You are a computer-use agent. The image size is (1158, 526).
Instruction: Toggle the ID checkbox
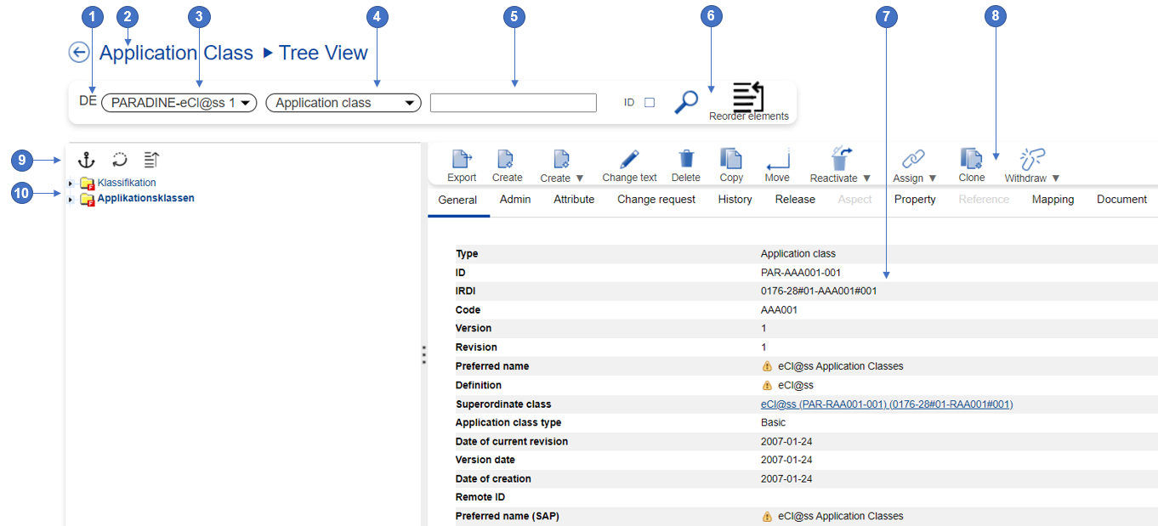[650, 103]
